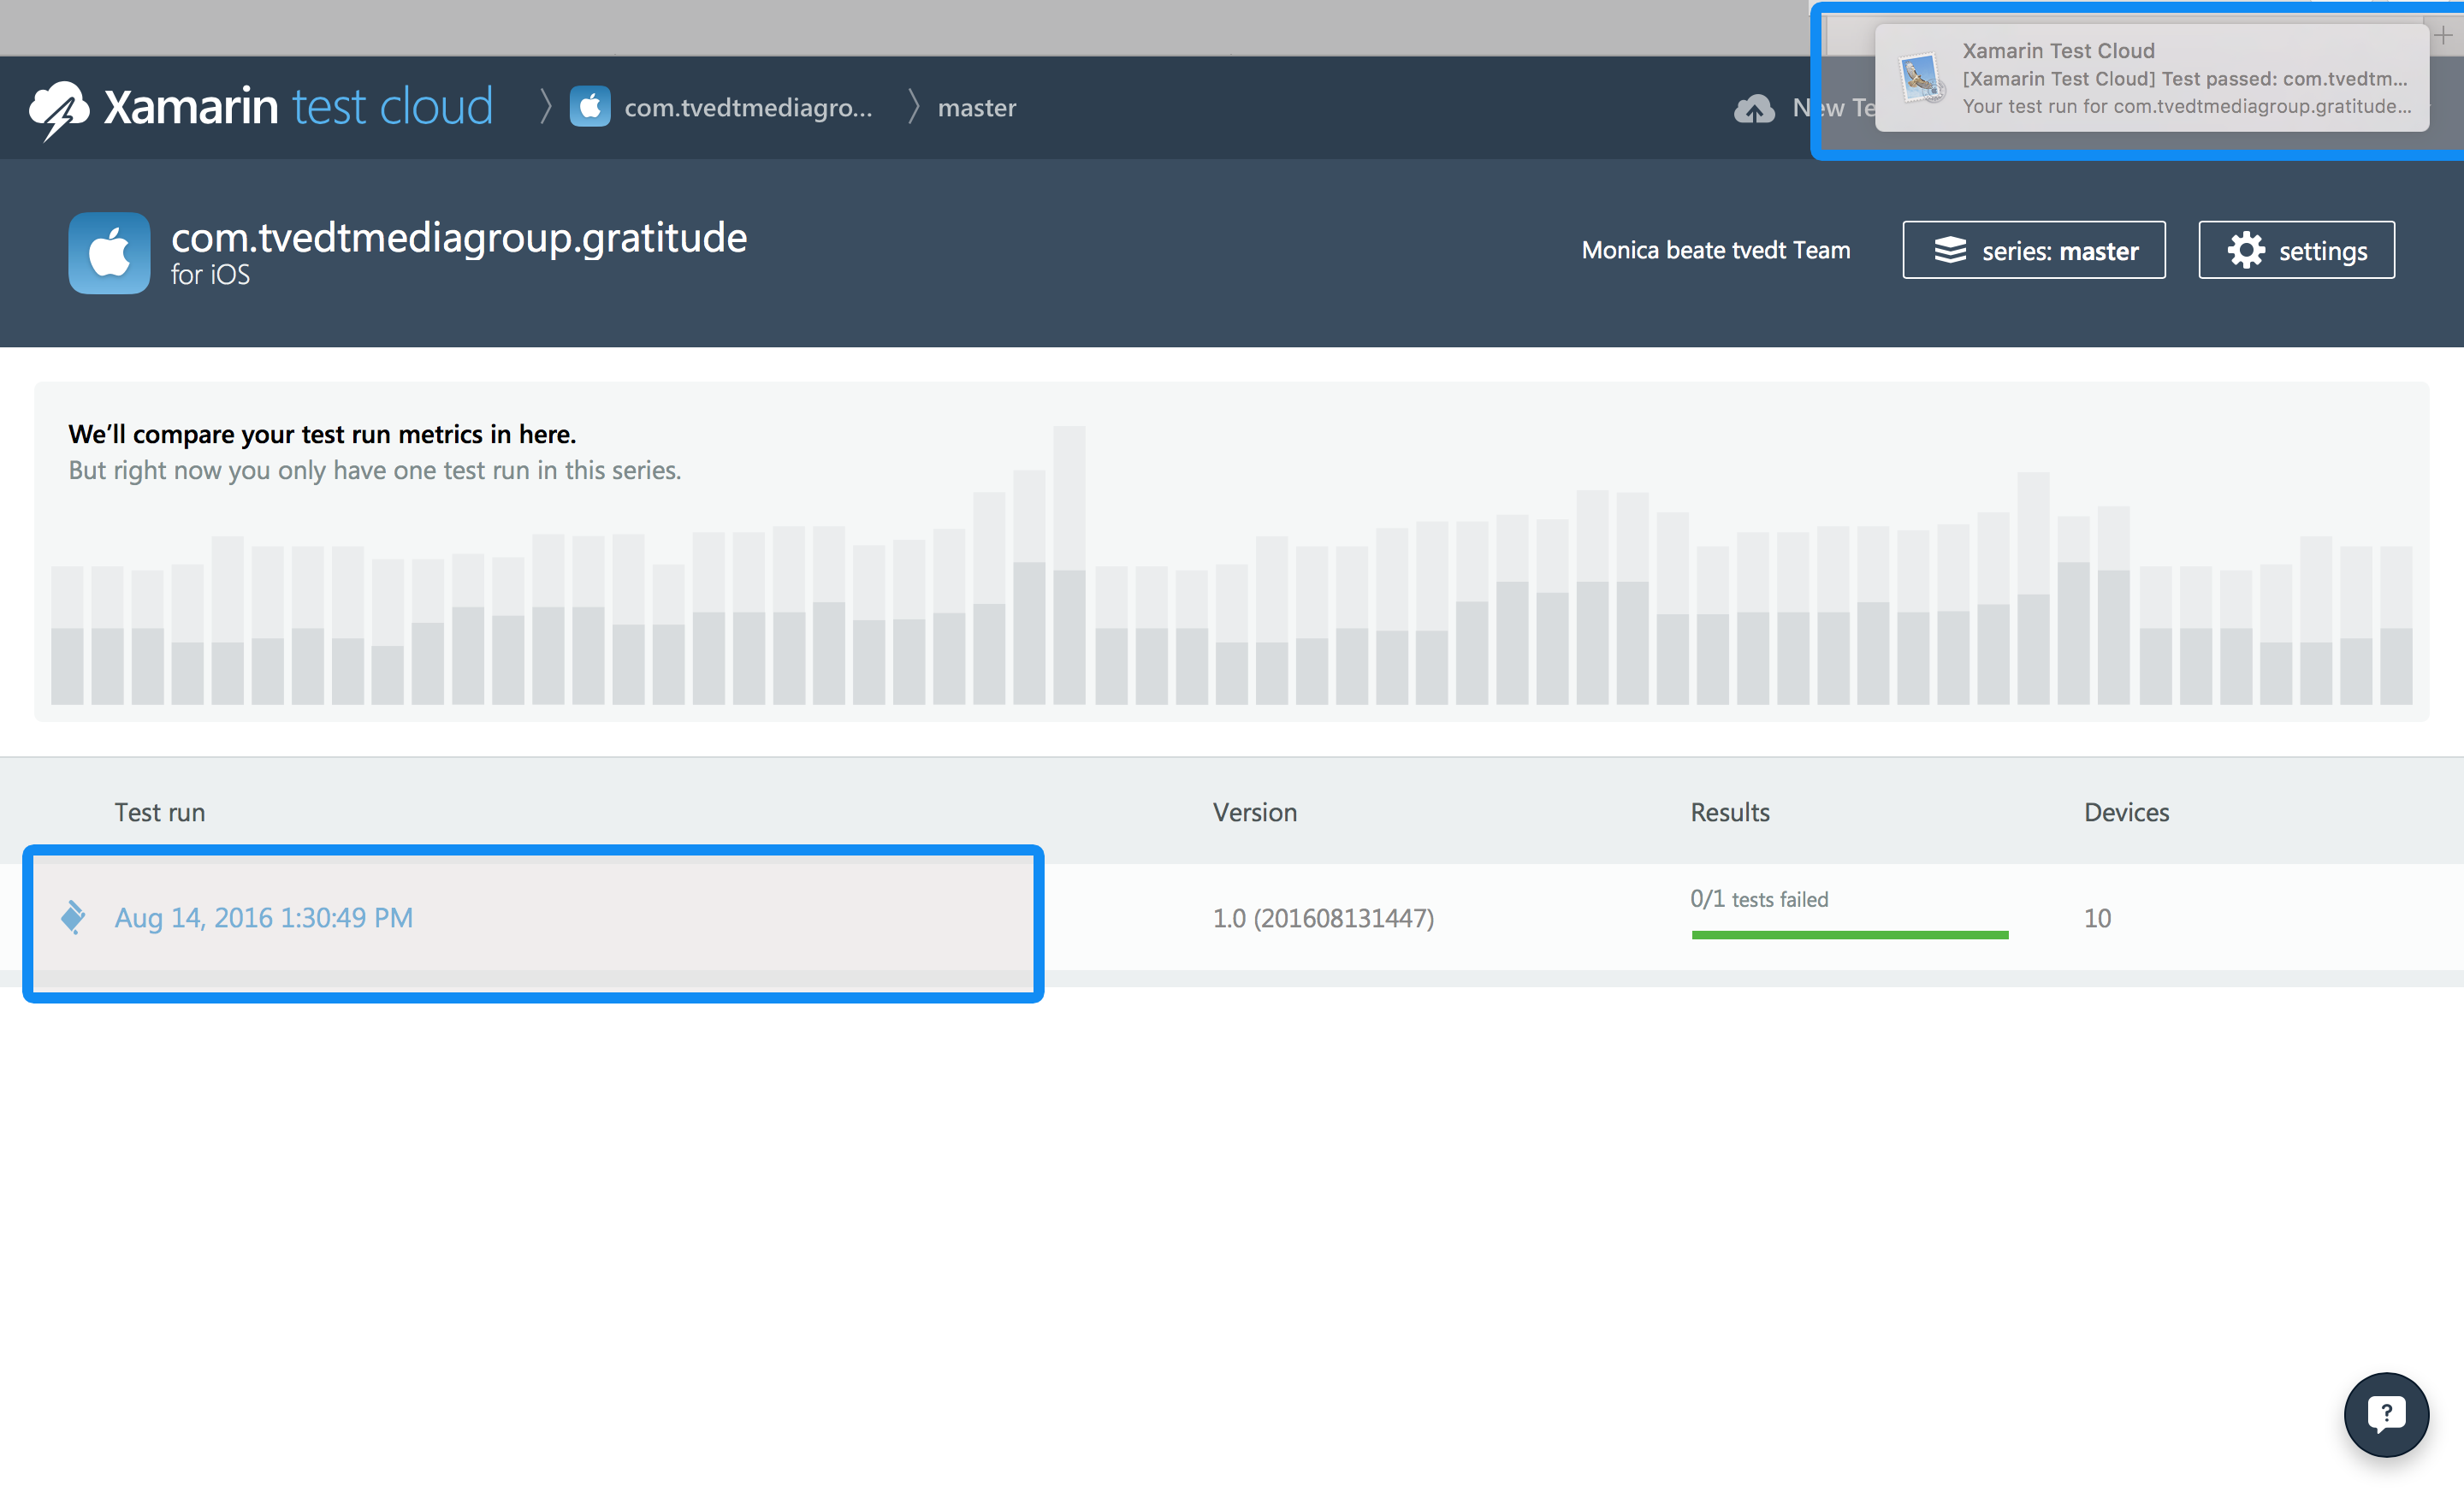Click the test run metrics chart placeholder
The height and width of the screenshot is (1492, 2464).
point(1231,552)
